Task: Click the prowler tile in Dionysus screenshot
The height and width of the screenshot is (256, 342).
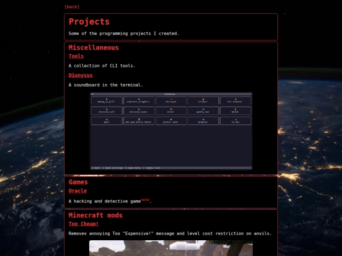Action: pyautogui.click(x=203, y=121)
